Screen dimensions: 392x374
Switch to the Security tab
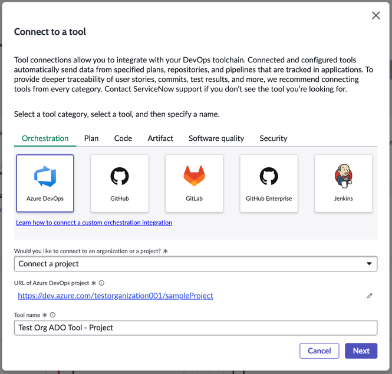coord(274,138)
